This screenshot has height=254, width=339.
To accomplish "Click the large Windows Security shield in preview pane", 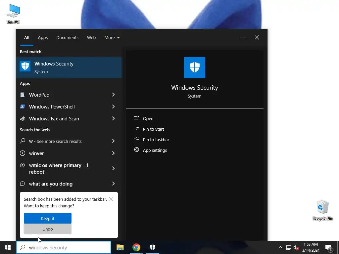I will pos(195,67).
